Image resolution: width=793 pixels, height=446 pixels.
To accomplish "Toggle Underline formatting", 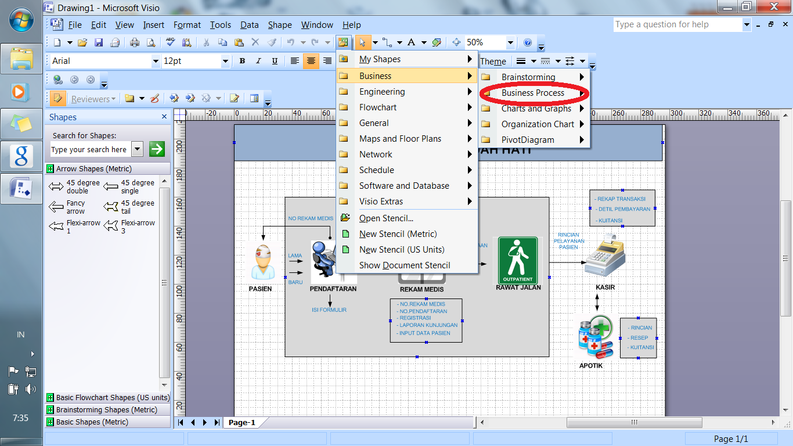I will [275, 61].
